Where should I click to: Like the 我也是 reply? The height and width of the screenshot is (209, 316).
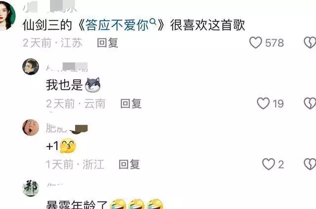click(263, 104)
